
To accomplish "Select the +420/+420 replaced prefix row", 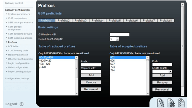I will (x=57, y=61).
